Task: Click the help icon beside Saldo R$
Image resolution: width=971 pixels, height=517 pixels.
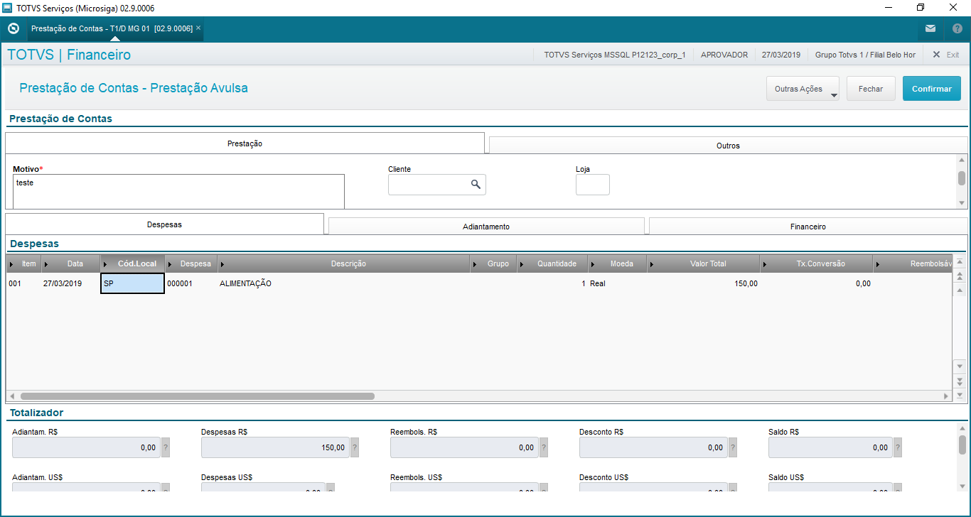Action: (898, 447)
